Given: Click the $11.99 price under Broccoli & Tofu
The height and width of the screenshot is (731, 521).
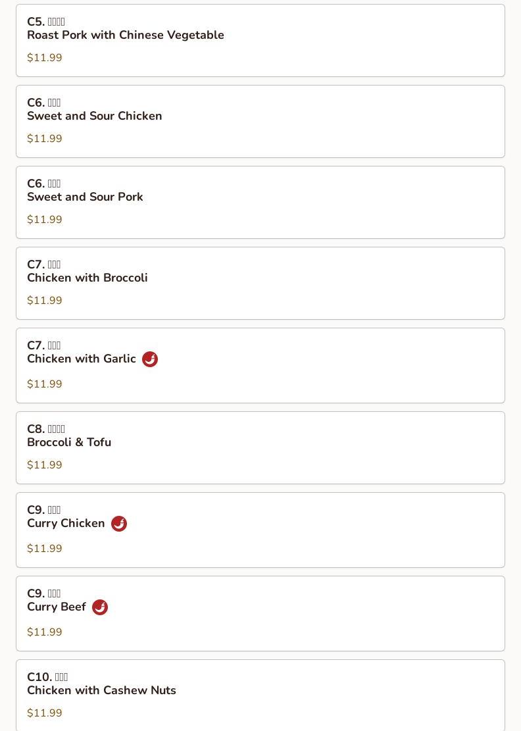Looking at the screenshot, I should 44,465.
